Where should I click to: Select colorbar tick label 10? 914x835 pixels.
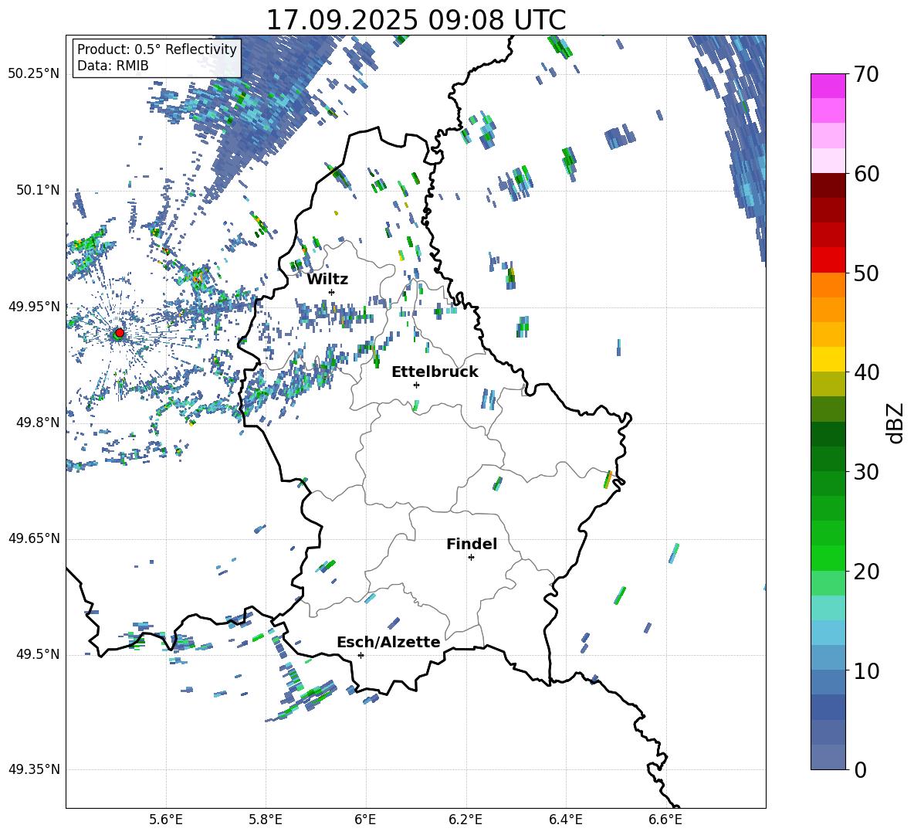pyautogui.click(x=866, y=670)
